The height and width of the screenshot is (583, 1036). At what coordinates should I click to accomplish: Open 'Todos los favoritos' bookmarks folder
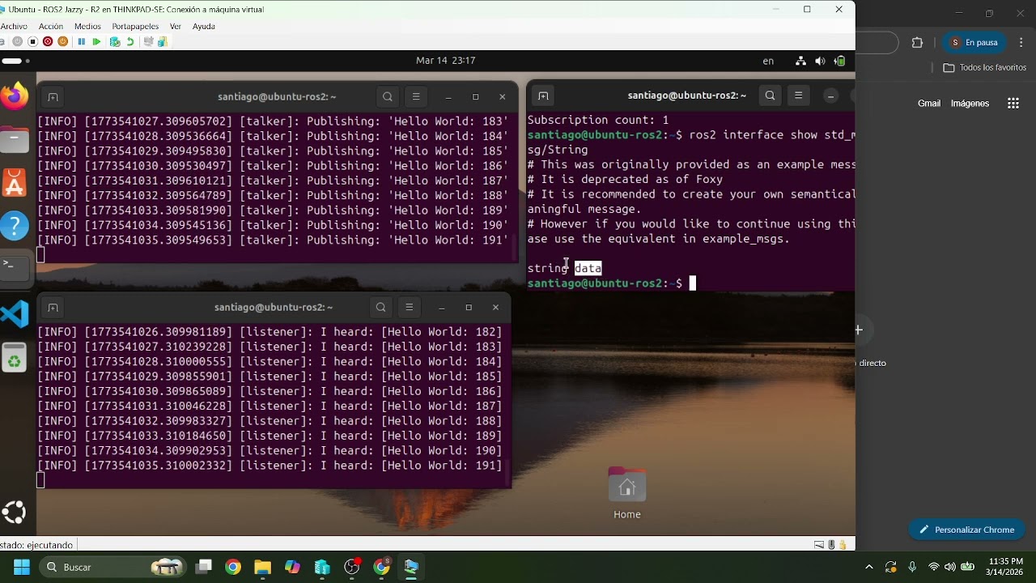[x=985, y=68]
